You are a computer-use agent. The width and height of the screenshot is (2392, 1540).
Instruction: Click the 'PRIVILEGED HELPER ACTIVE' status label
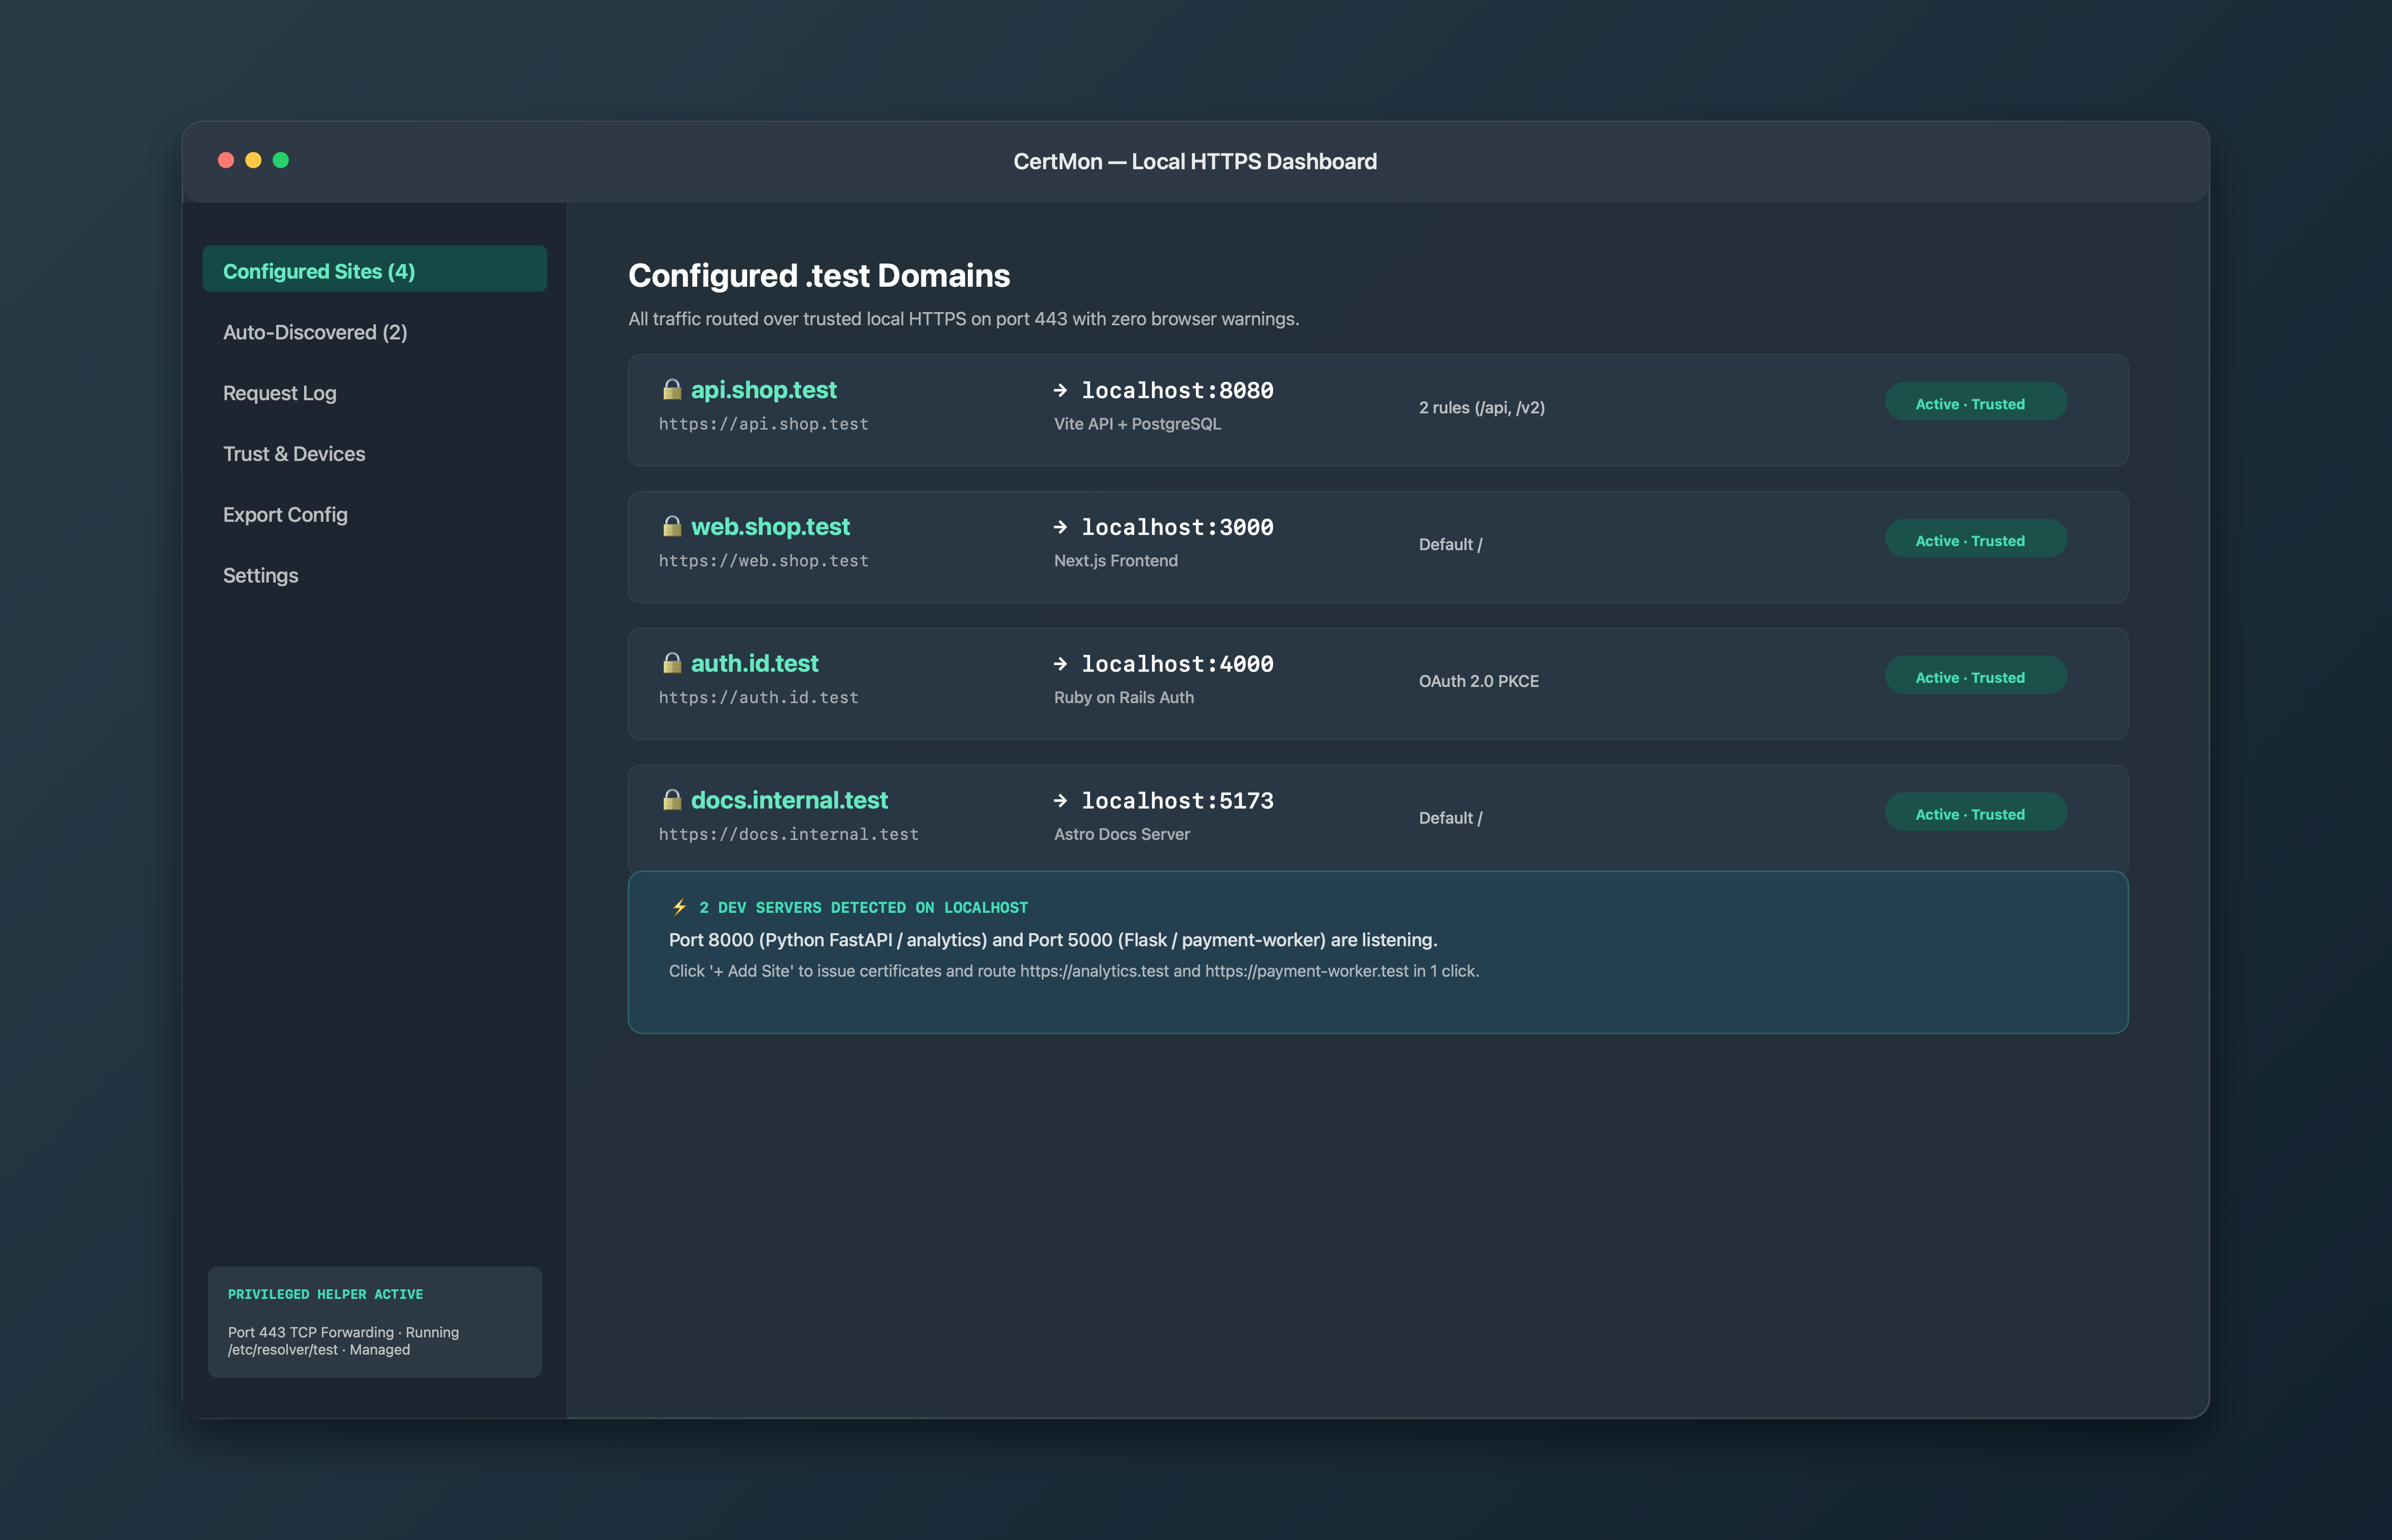(x=325, y=1294)
